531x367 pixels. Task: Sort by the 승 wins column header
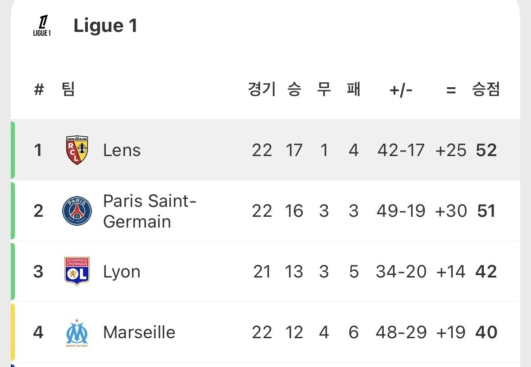point(294,90)
